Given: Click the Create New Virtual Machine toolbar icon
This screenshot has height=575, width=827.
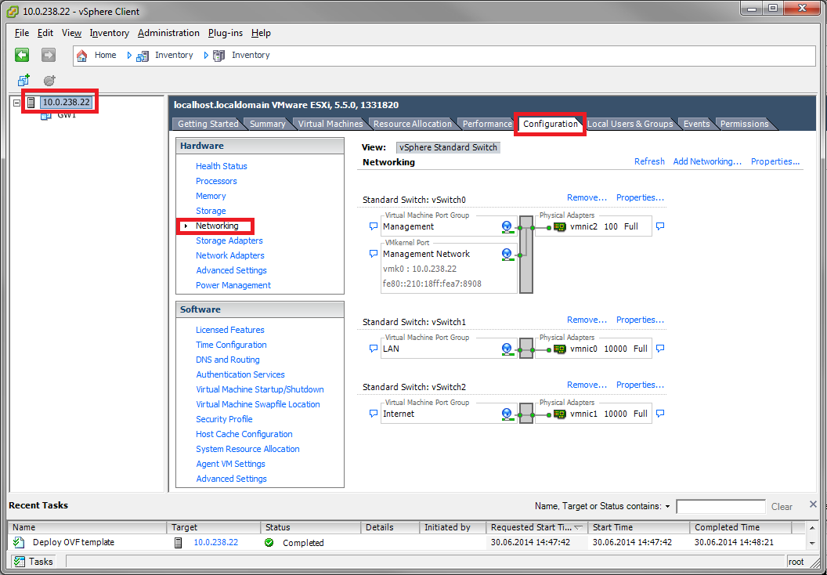Looking at the screenshot, I should click(x=23, y=81).
